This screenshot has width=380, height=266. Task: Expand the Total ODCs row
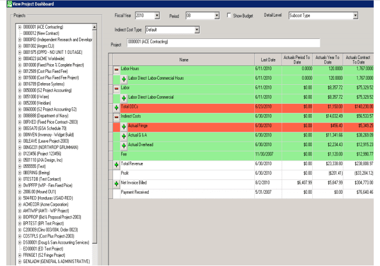[117, 107]
